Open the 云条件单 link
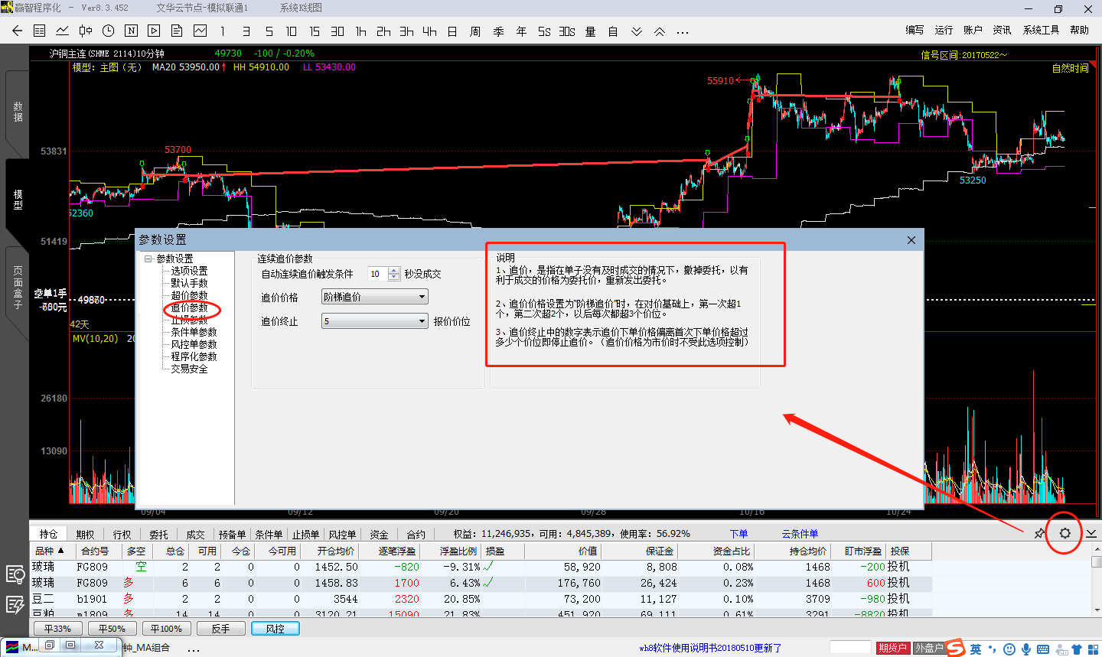Image resolution: width=1102 pixels, height=657 pixels. [800, 534]
